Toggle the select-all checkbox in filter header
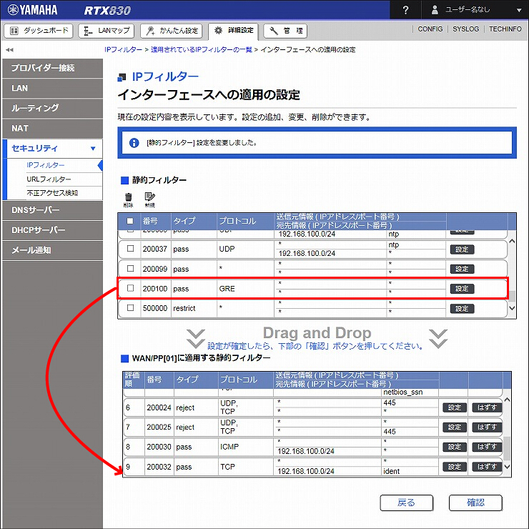Screen dimensions: 529x529 coord(130,221)
